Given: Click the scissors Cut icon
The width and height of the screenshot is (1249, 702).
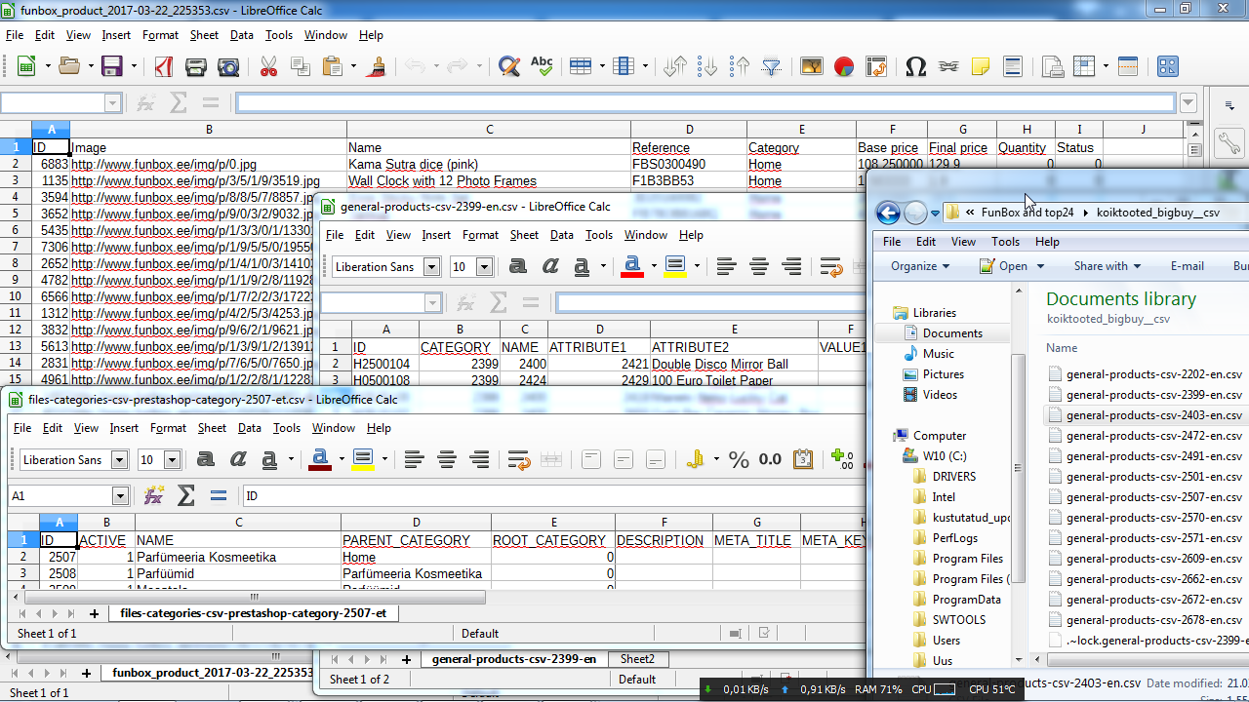Looking at the screenshot, I should coord(267,66).
